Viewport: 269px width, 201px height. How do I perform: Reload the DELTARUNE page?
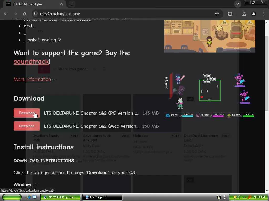(25, 14)
